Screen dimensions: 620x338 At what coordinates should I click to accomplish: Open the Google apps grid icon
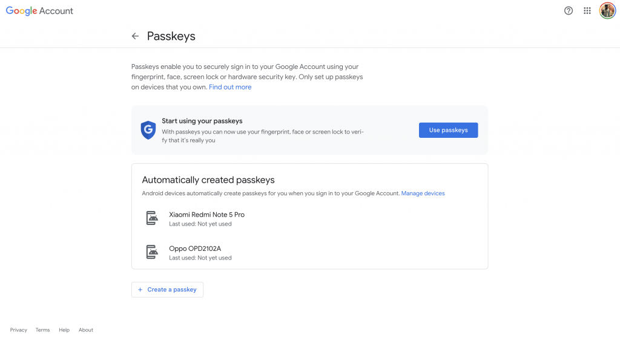587,11
